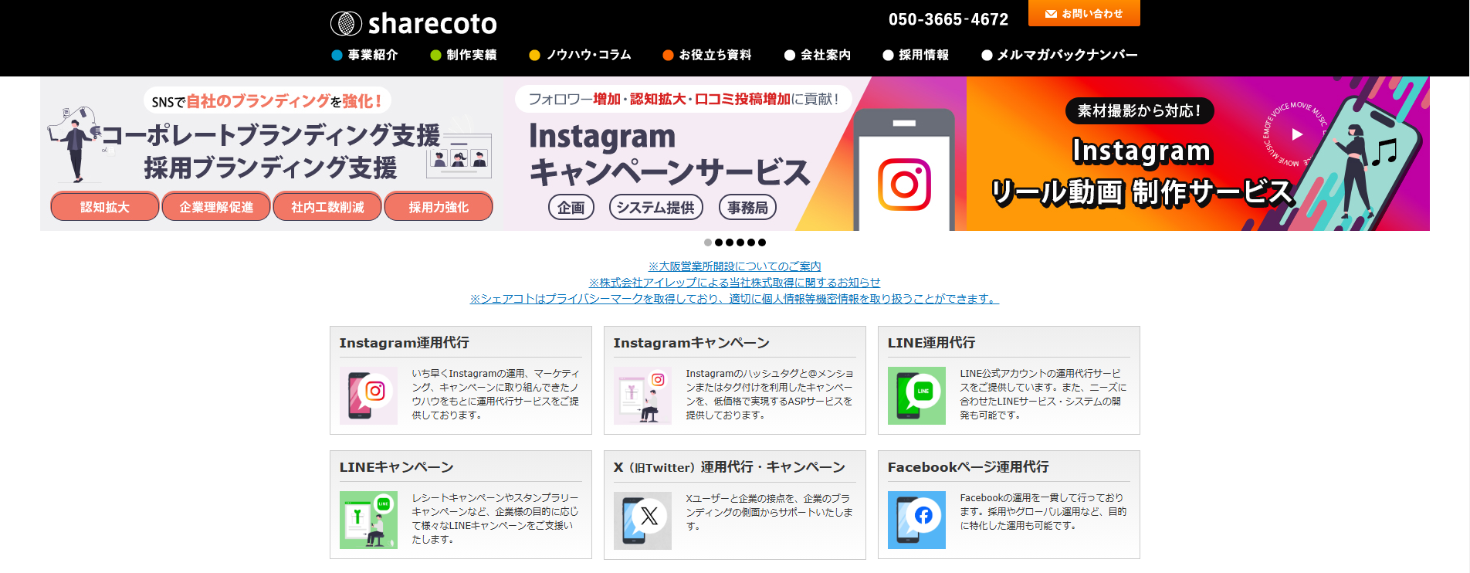
Task: Open the 採用情報 menu
Action: coord(916,55)
